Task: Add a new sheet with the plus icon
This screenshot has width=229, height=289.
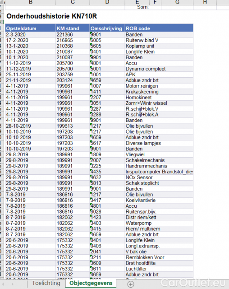Action: point(131,284)
